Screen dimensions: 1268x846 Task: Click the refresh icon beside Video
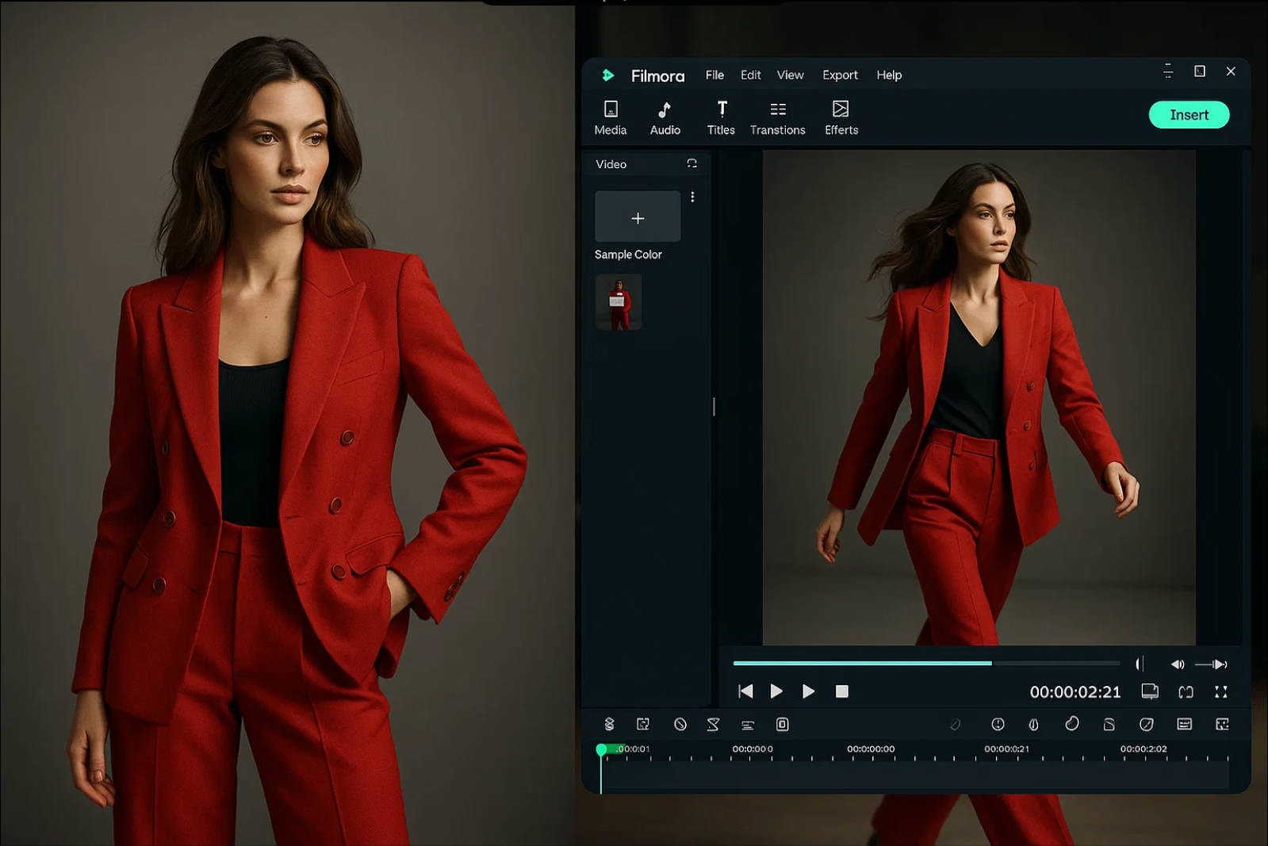click(x=691, y=163)
